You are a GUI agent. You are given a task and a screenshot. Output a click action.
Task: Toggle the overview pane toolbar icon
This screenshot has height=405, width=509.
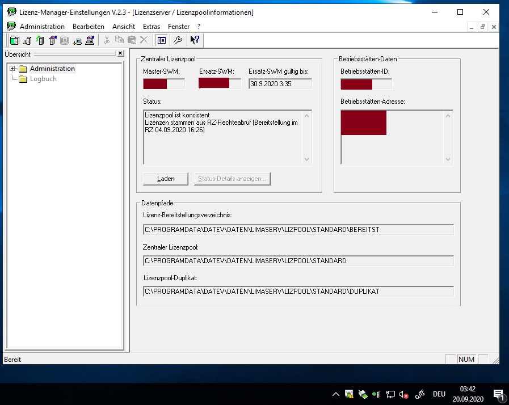(162, 40)
